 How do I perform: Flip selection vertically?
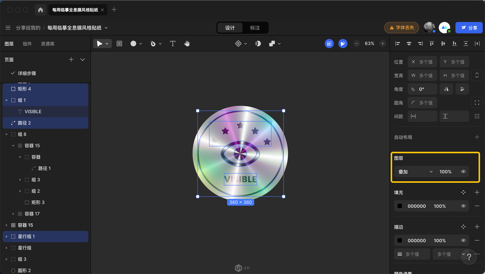(462, 89)
